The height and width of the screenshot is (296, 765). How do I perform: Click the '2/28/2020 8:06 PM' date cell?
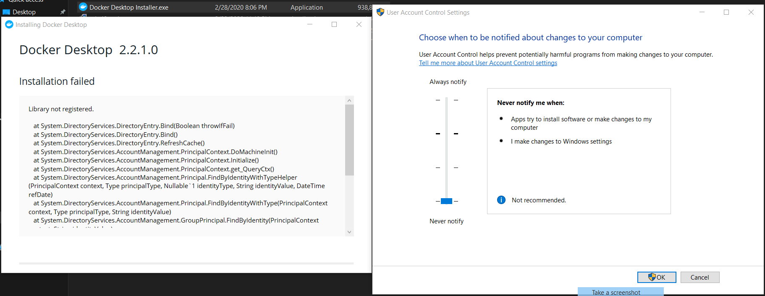(241, 8)
